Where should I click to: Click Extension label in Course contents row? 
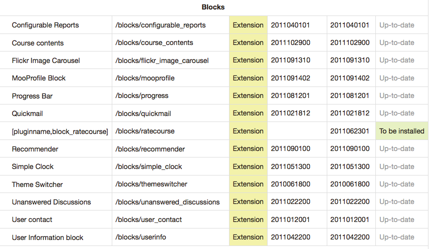pos(248,43)
